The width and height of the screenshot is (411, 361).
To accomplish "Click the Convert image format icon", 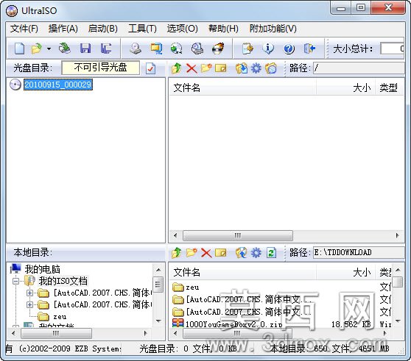I will tap(156, 49).
